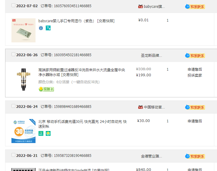Click 投诉卖家 for the filter order
This screenshot has width=217, height=171.
pyautogui.click(x=195, y=75)
